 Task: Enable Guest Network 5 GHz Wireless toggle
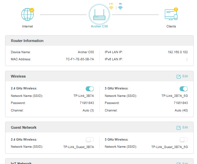[x=183, y=140]
